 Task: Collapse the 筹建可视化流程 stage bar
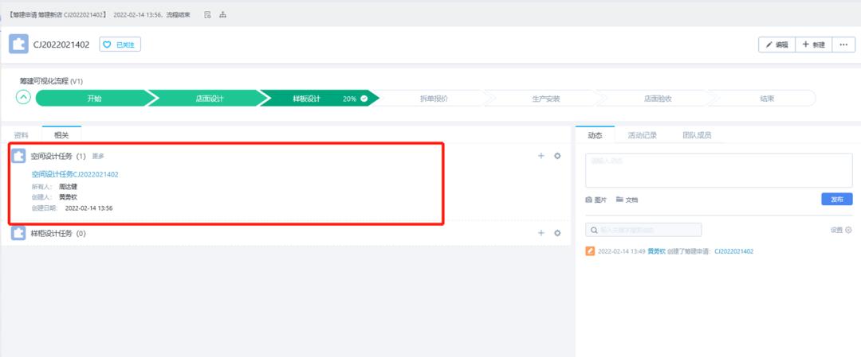pos(23,98)
